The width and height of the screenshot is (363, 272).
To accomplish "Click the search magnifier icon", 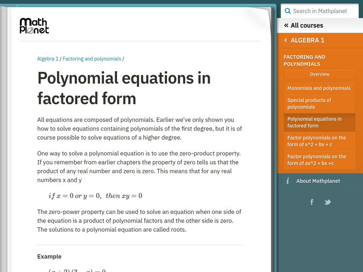I will 288,11.
